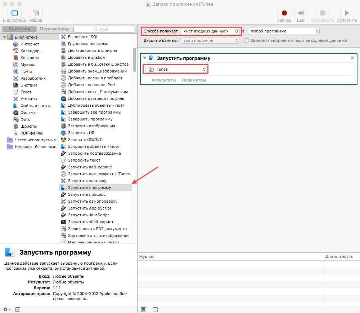Collapse the Запустить программу action disclosure triangle
Viewport: 360px width, 313px height.
tap(144, 58)
